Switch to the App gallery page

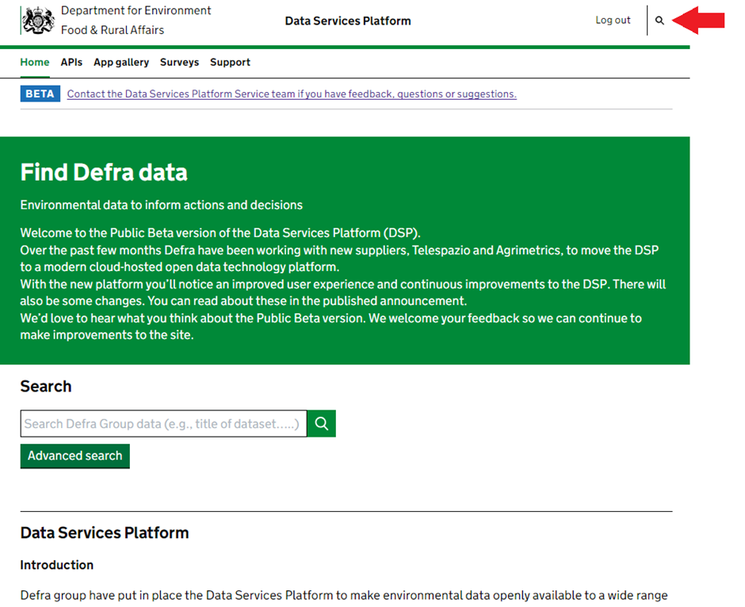[x=121, y=63]
